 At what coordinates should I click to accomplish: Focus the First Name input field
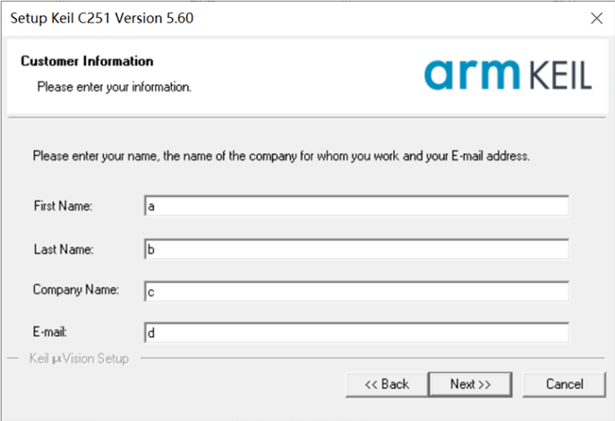(x=356, y=206)
